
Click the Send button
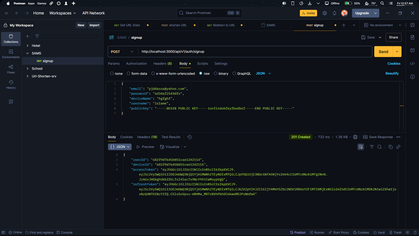click(x=383, y=52)
